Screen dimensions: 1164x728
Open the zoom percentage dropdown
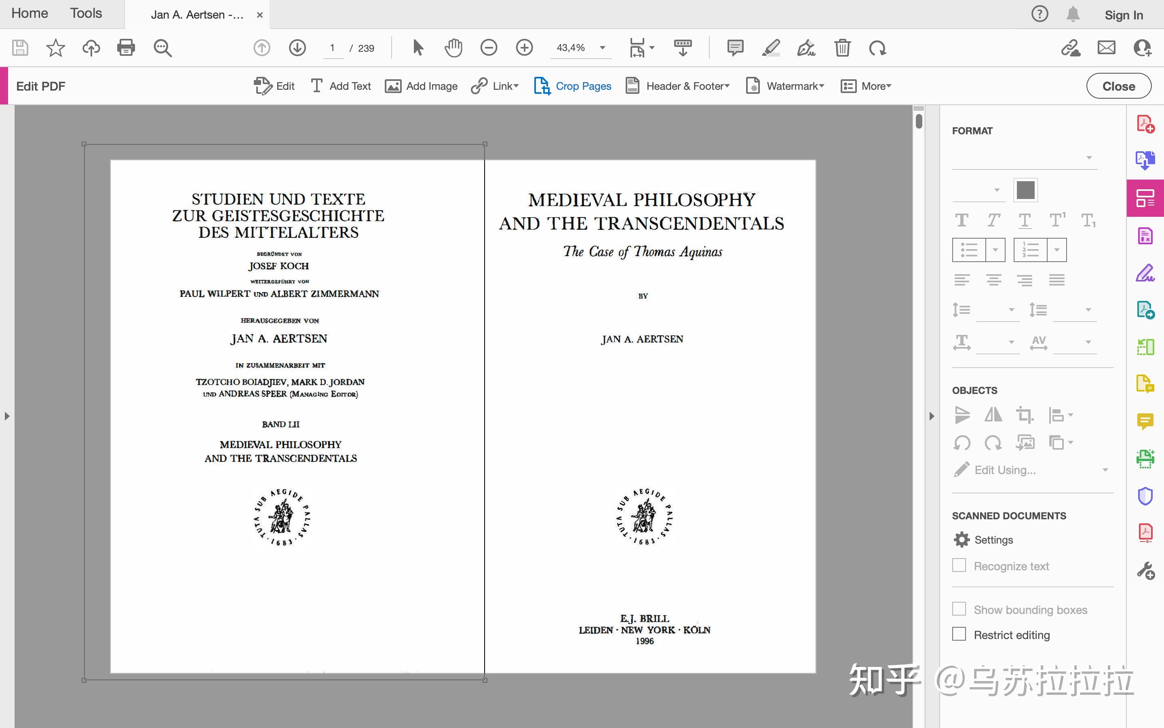(602, 48)
